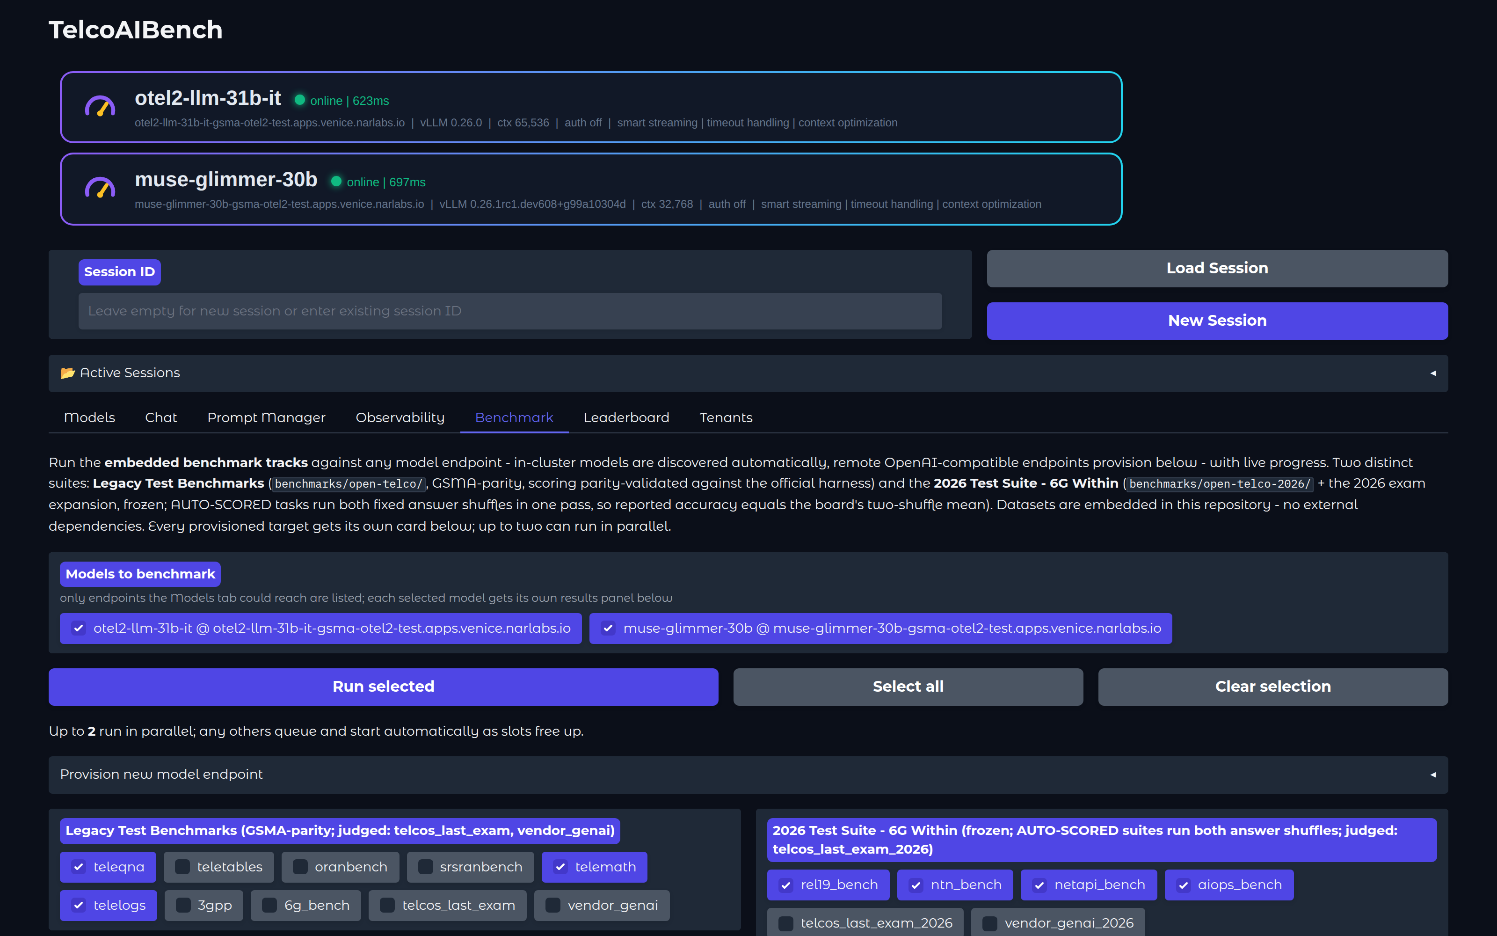This screenshot has height=936, width=1497.
Task: Focus the Session ID input field
Action: 510,311
